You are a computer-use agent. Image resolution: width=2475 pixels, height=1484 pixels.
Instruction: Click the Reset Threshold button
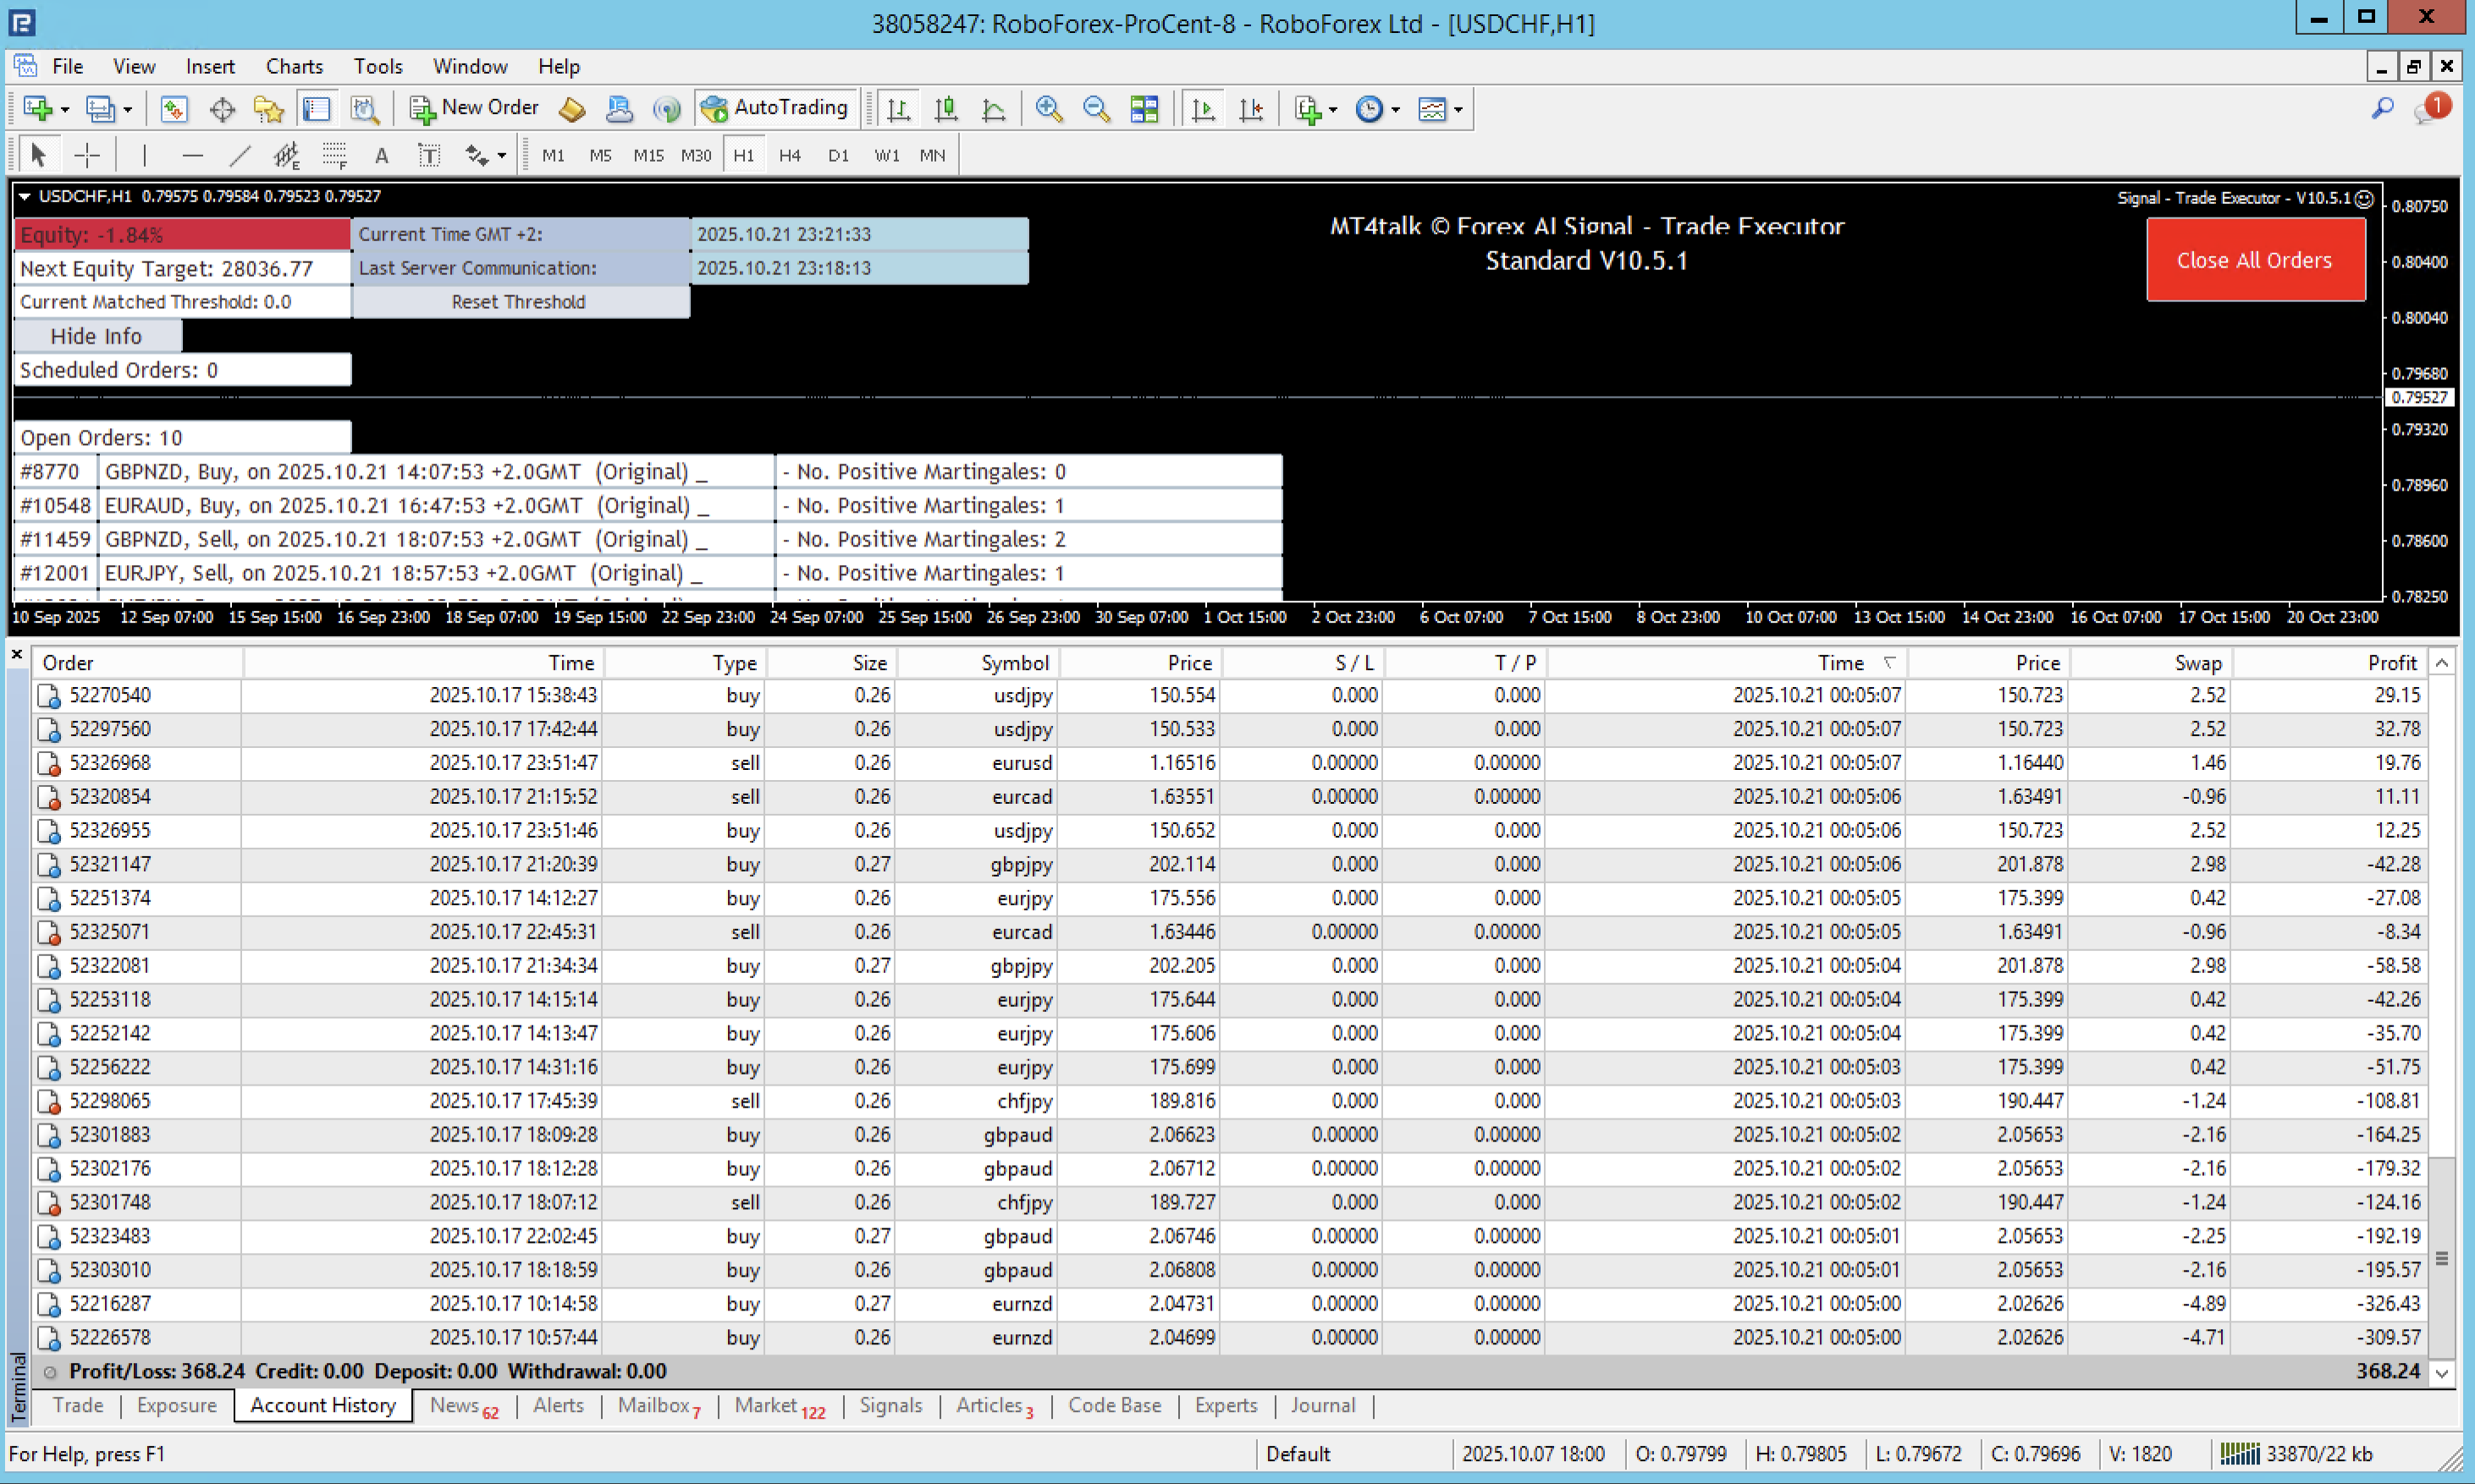(518, 302)
